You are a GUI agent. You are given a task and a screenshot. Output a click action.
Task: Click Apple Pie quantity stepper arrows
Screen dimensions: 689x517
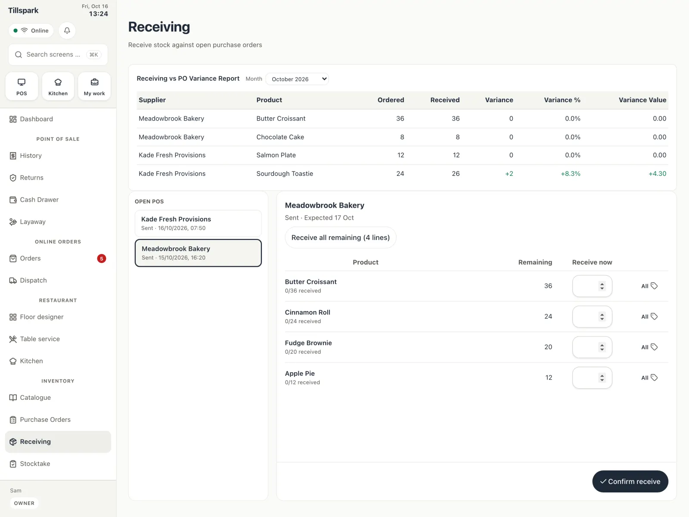(602, 378)
